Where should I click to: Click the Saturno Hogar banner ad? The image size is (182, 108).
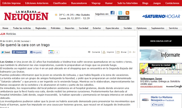161,16
